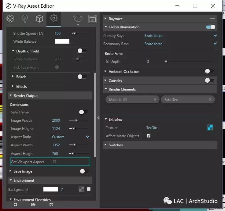
Task: Enable the Bokeh toggle
Action: coord(82,77)
